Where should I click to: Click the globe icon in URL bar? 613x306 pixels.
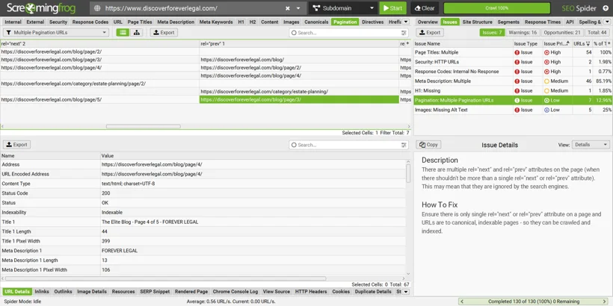click(x=97, y=8)
